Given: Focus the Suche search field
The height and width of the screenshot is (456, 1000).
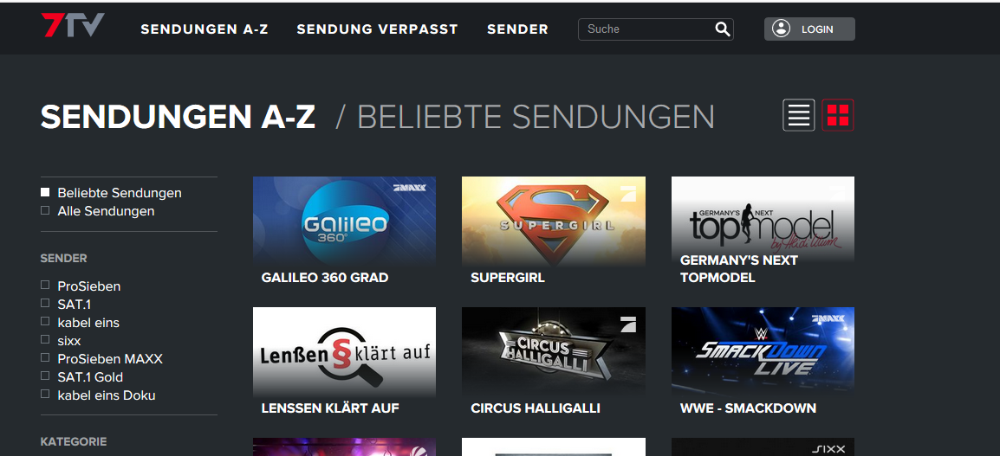Looking at the screenshot, I should [x=647, y=29].
